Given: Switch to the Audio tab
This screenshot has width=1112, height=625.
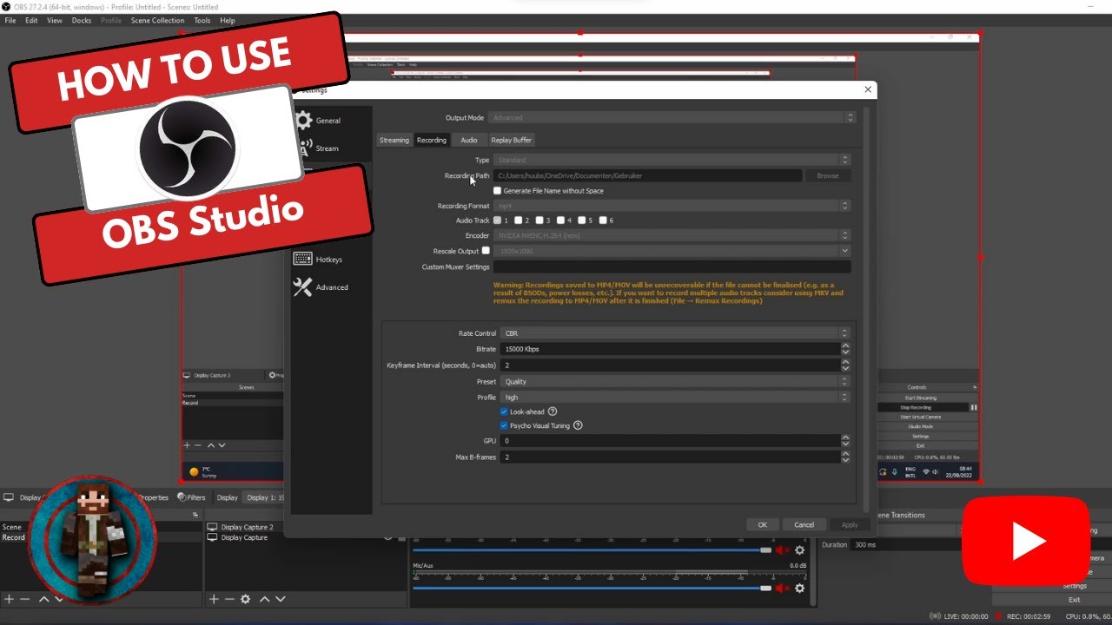Looking at the screenshot, I should point(468,140).
